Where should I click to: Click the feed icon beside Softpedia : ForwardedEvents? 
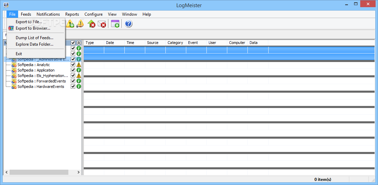[x=14, y=81]
